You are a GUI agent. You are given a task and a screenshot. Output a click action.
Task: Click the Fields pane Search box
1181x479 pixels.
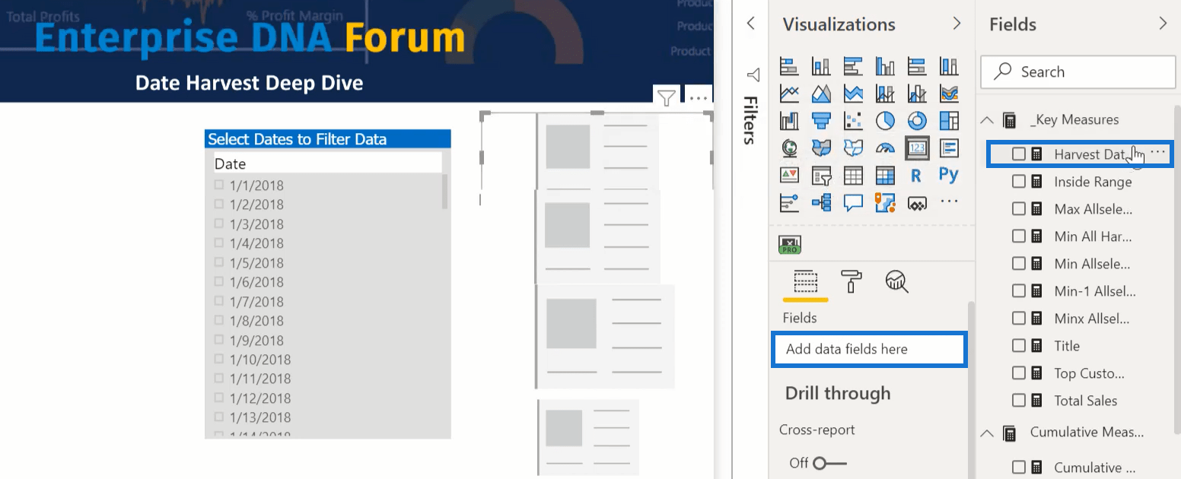1078,72
